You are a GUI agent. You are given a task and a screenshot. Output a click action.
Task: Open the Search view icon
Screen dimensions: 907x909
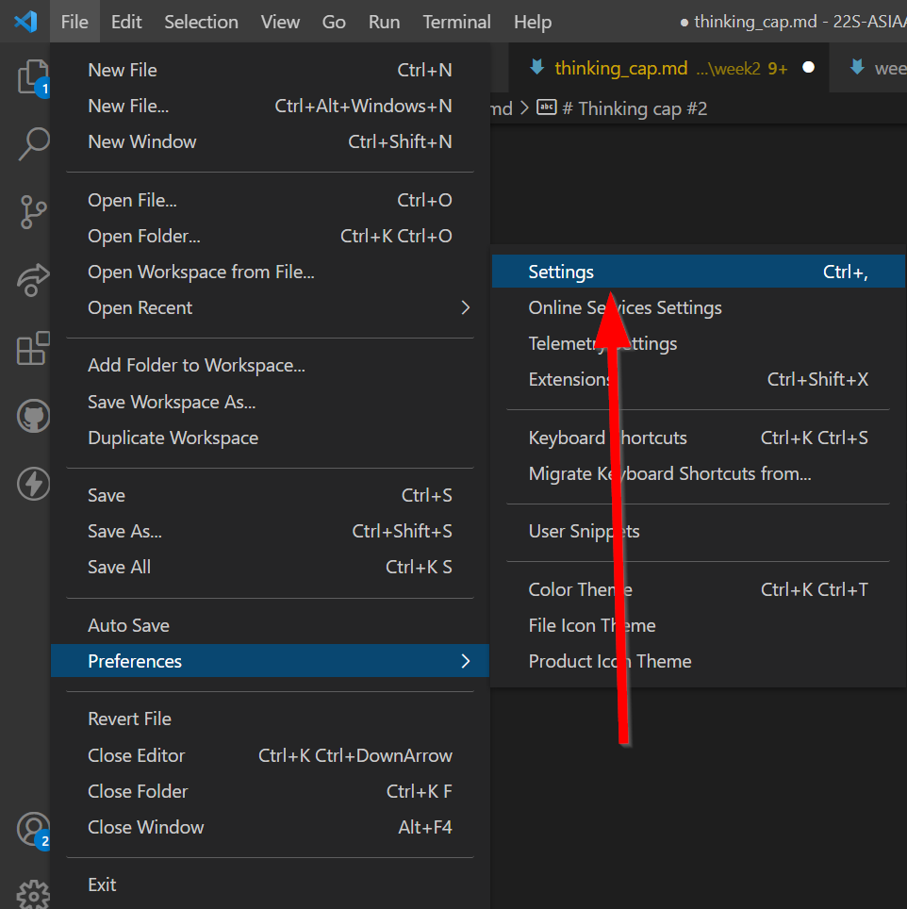coord(33,144)
